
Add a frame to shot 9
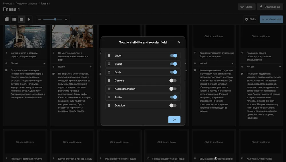(x=119, y=142)
